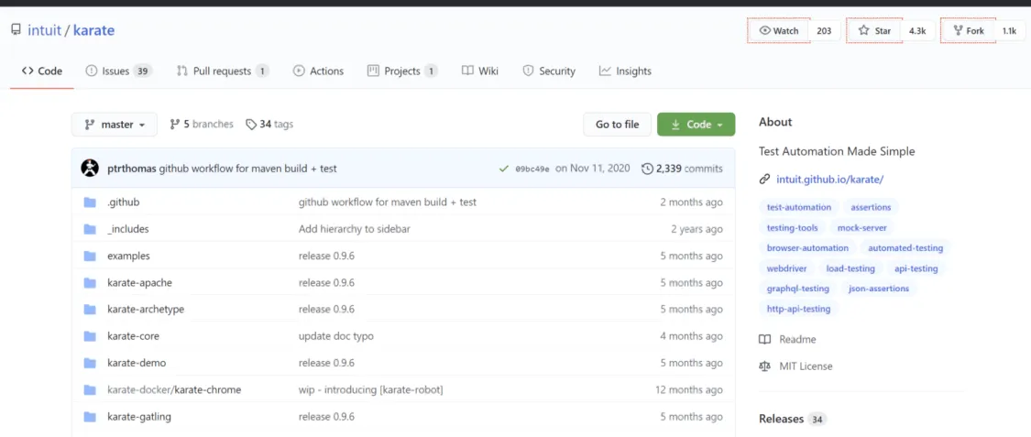View the 5 branches link

pyautogui.click(x=202, y=125)
